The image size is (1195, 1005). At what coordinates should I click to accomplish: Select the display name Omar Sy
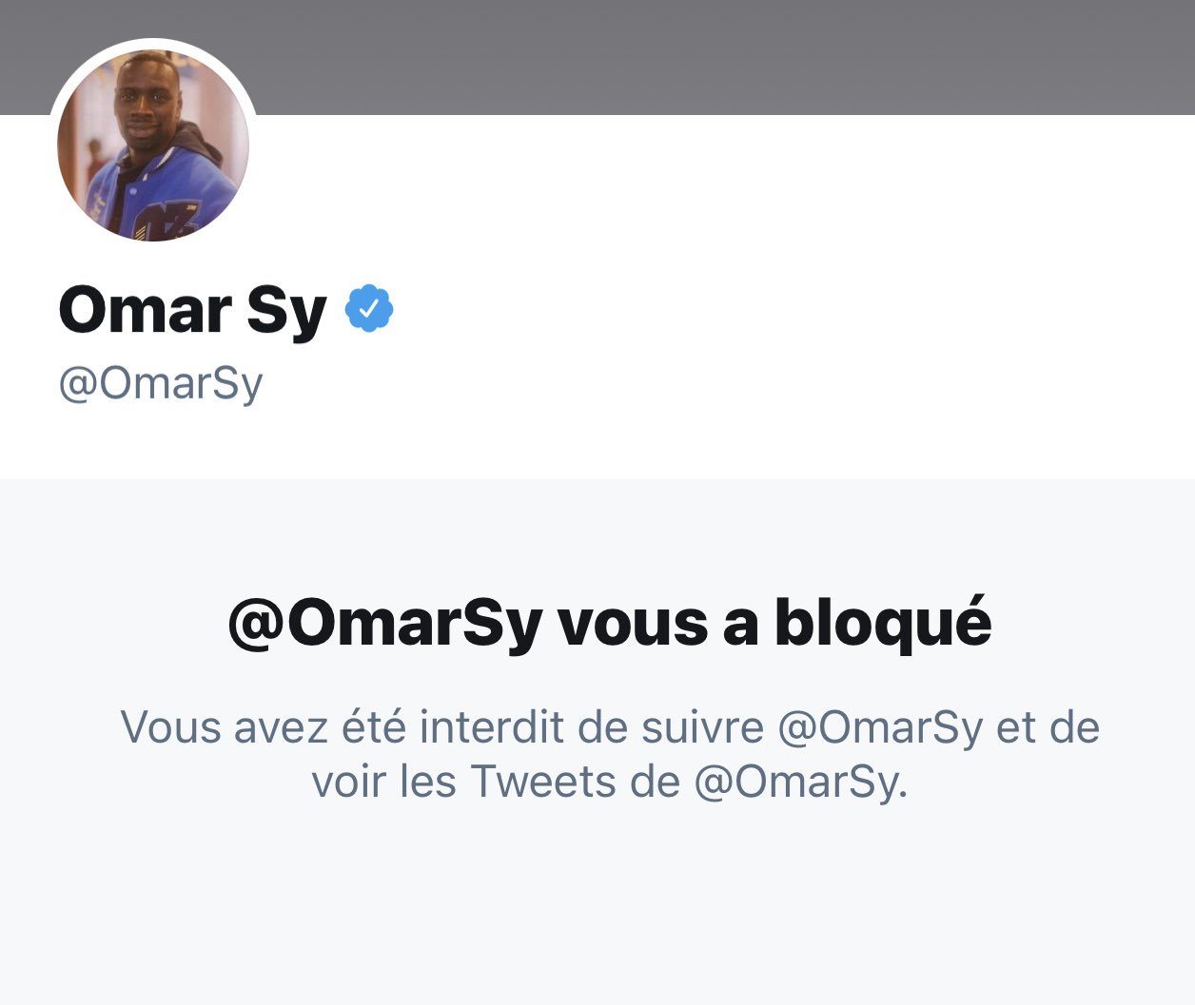(192, 311)
